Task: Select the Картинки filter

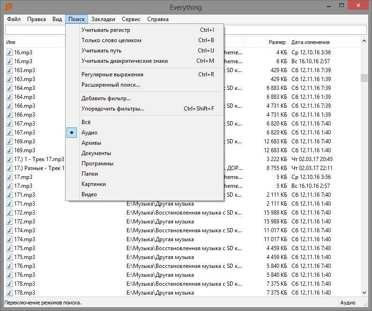Action: point(144,184)
